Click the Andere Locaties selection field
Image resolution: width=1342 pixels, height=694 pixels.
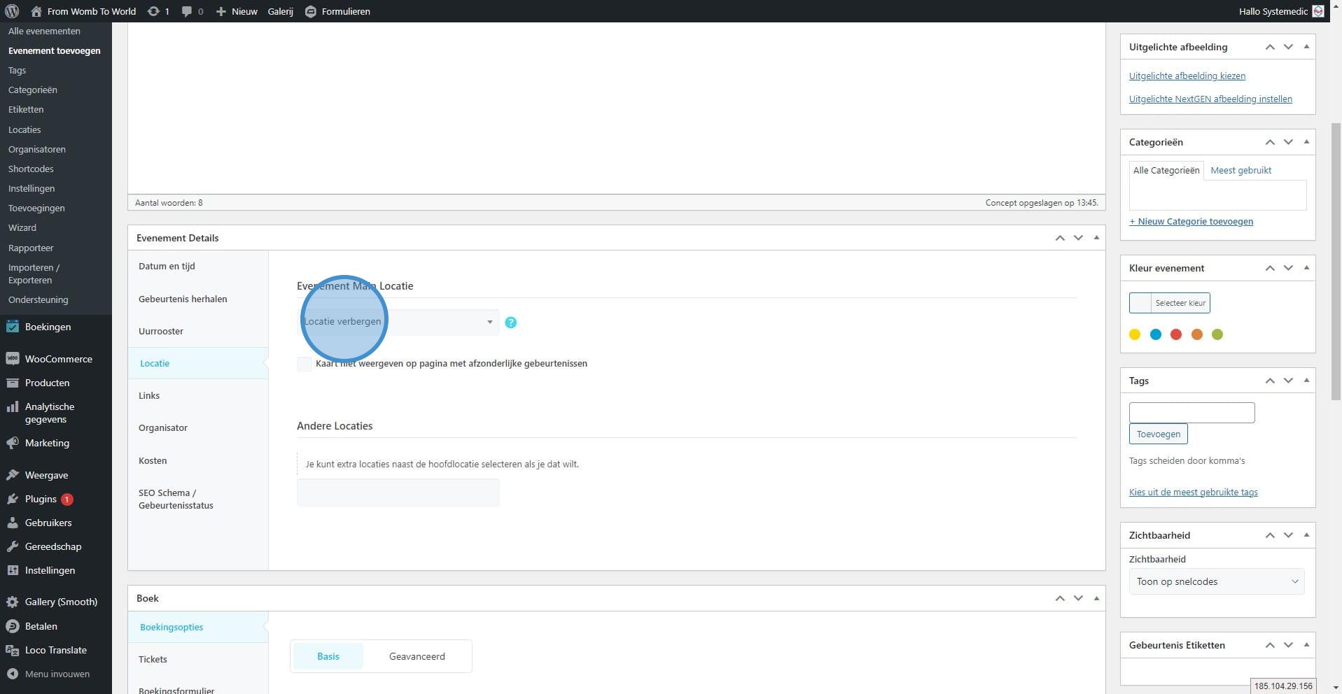click(398, 493)
